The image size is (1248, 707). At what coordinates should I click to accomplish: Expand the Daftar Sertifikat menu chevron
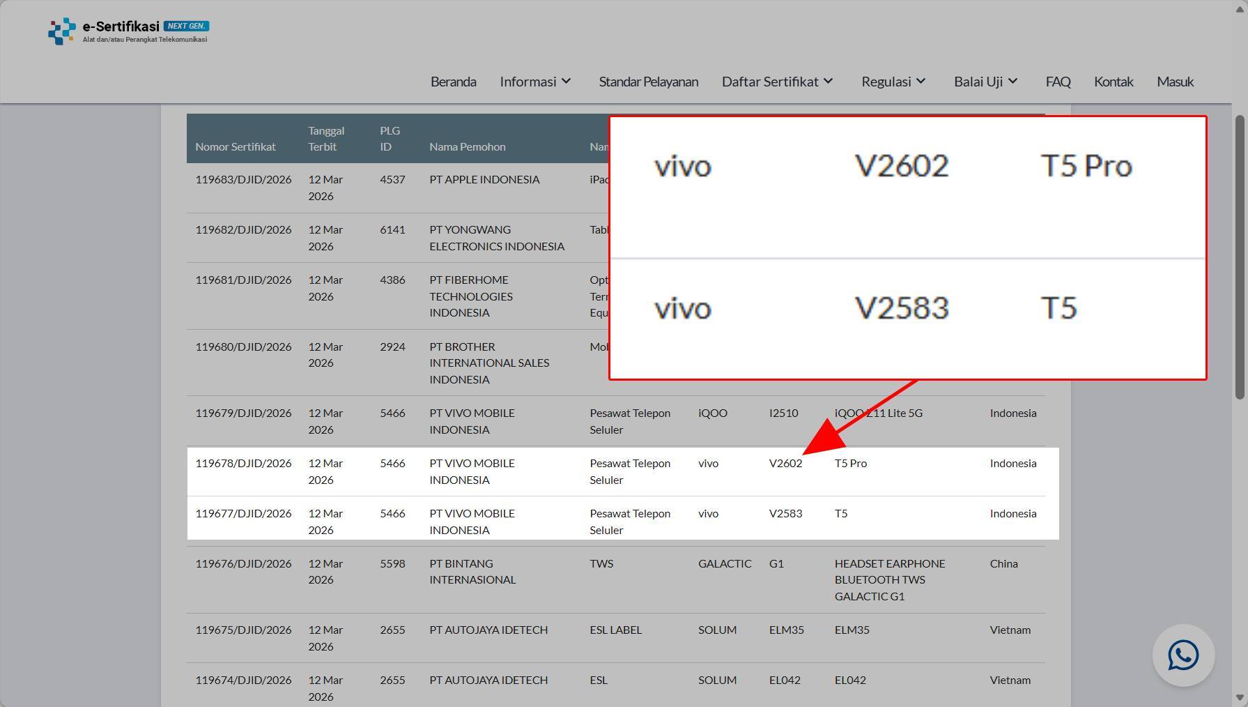(828, 82)
